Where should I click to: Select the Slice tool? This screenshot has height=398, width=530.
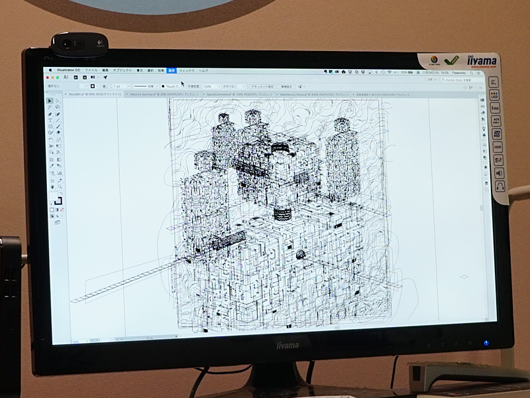point(60,180)
